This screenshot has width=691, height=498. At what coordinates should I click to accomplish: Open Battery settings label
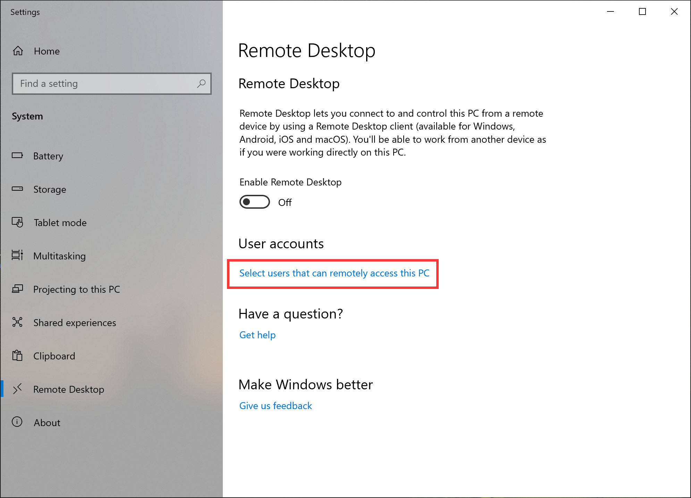(x=48, y=156)
